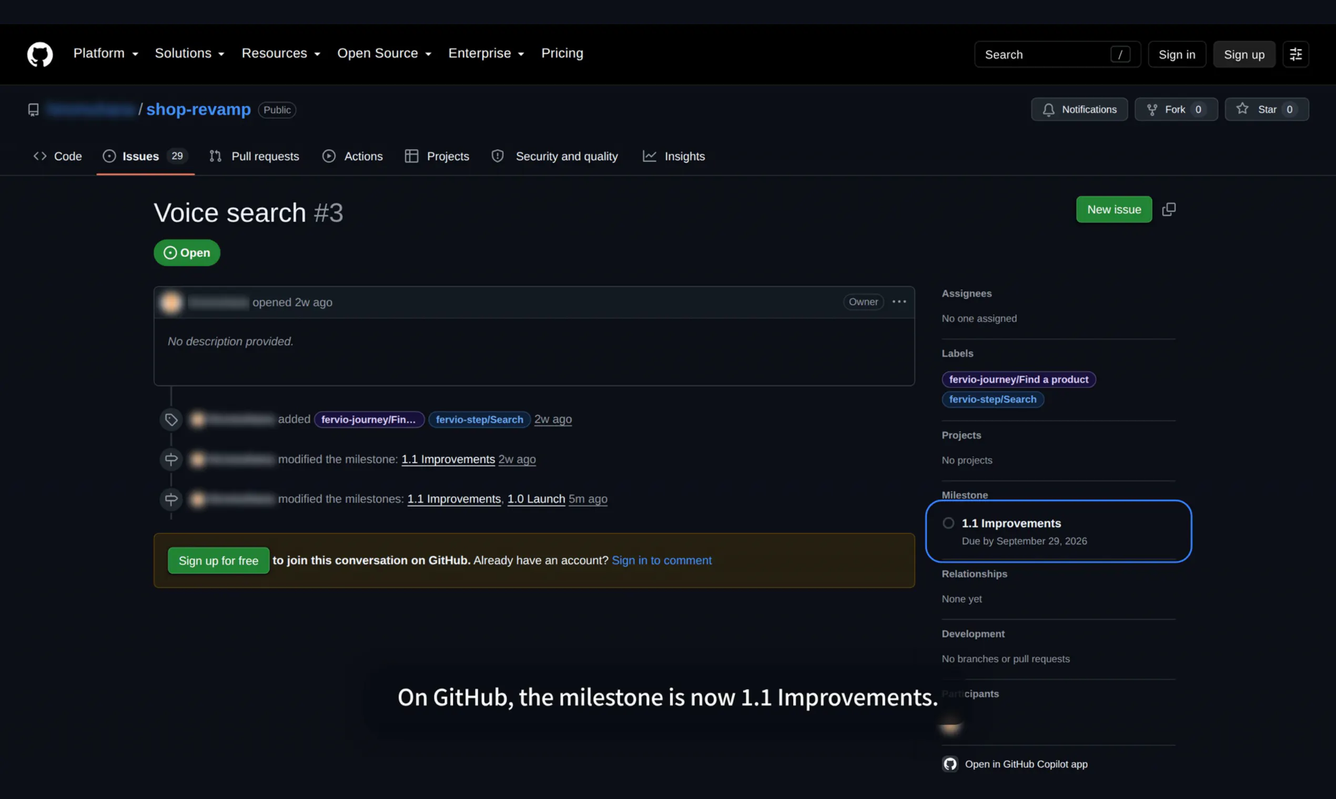Click the green Open status badge

click(x=187, y=253)
